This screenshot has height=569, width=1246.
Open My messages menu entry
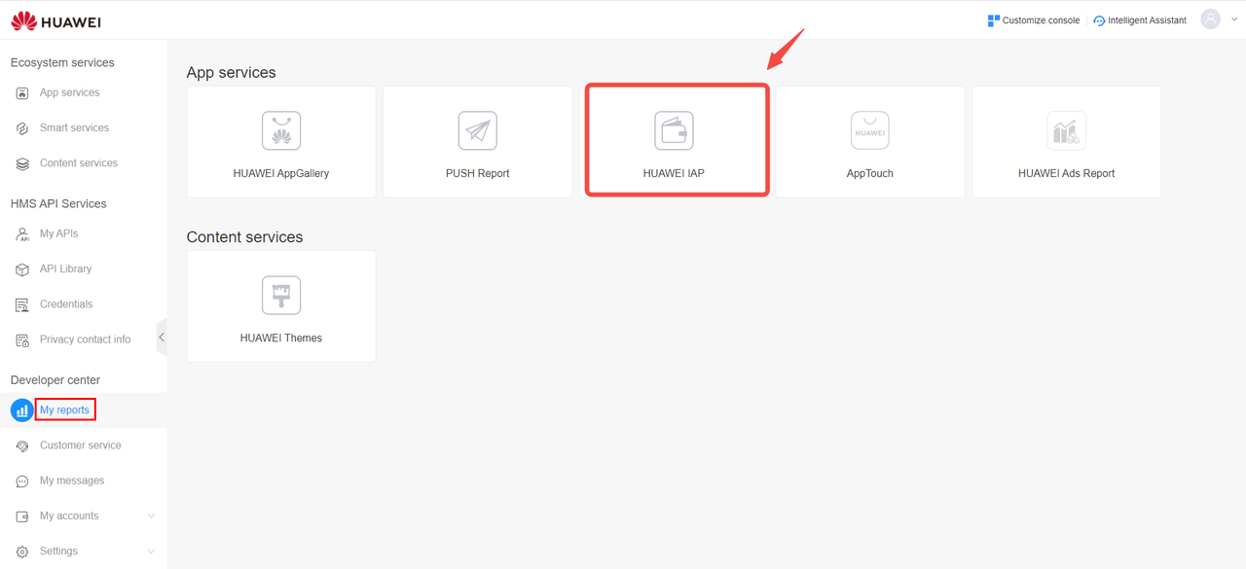(72, 480)
